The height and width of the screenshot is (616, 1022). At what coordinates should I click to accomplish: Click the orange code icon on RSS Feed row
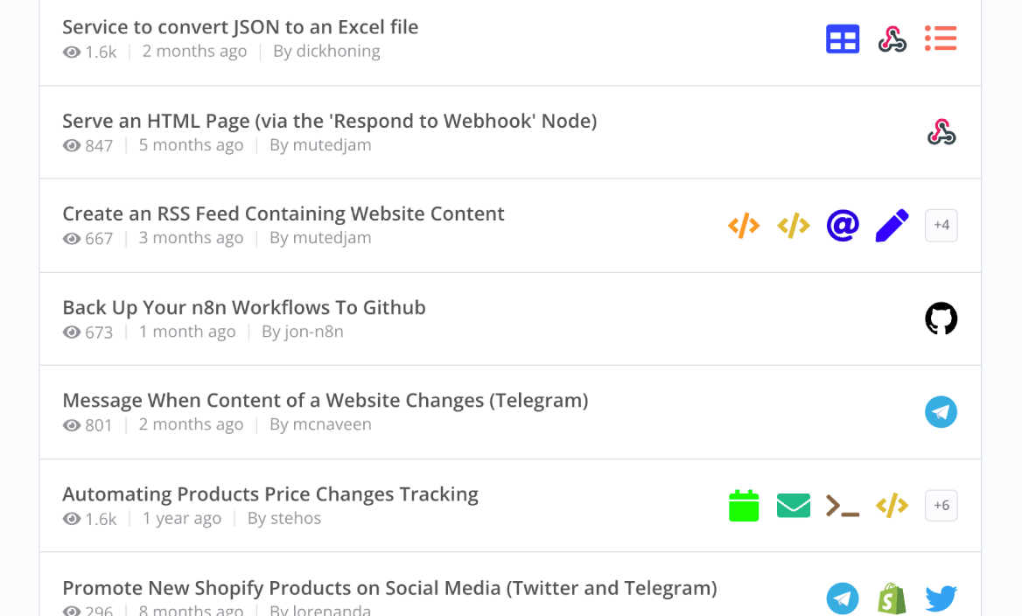coord(744,226)
